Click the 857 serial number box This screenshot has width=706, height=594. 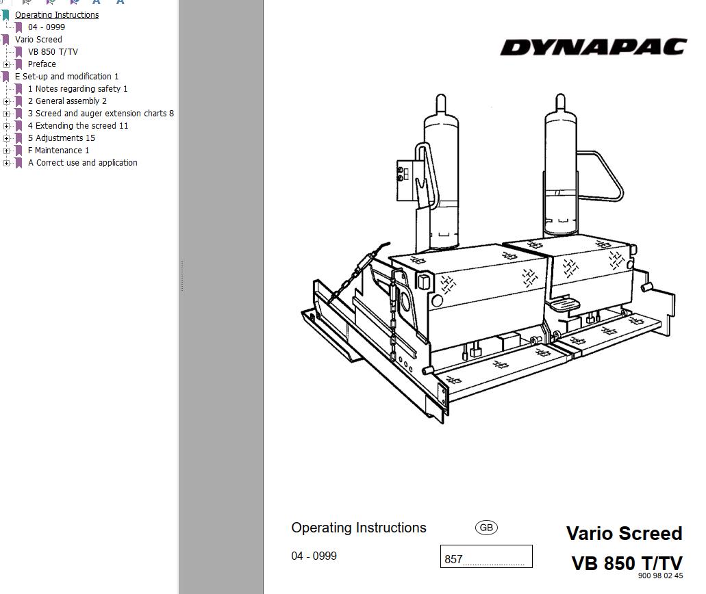pos(486,556)
